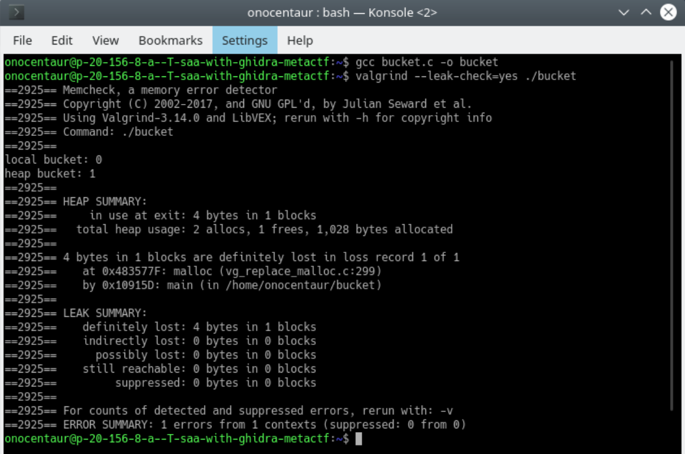Close the Konsole window

click(669, 13)
